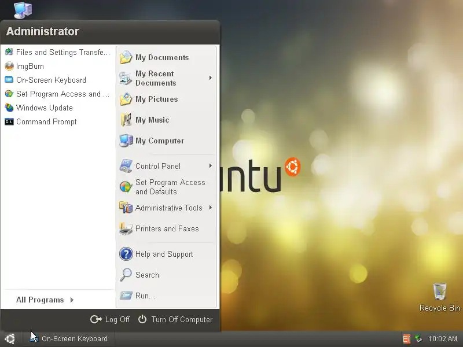This screenshot has width=463, height=347.
Task: Click the Turn Off Computer power icon
Action: 142,319
